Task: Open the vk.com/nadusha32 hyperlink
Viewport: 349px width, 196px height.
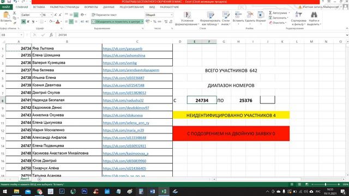Action: [x=123, y=100]
